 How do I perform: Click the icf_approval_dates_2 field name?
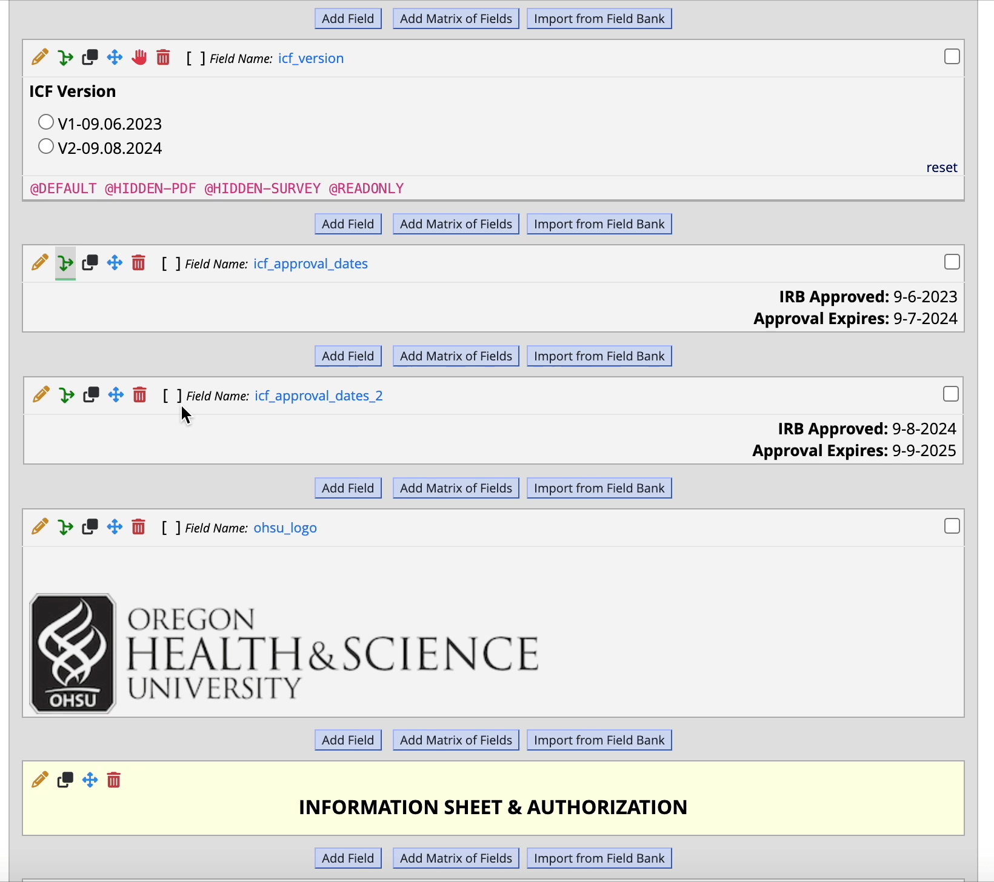click(x=319, y=396)
